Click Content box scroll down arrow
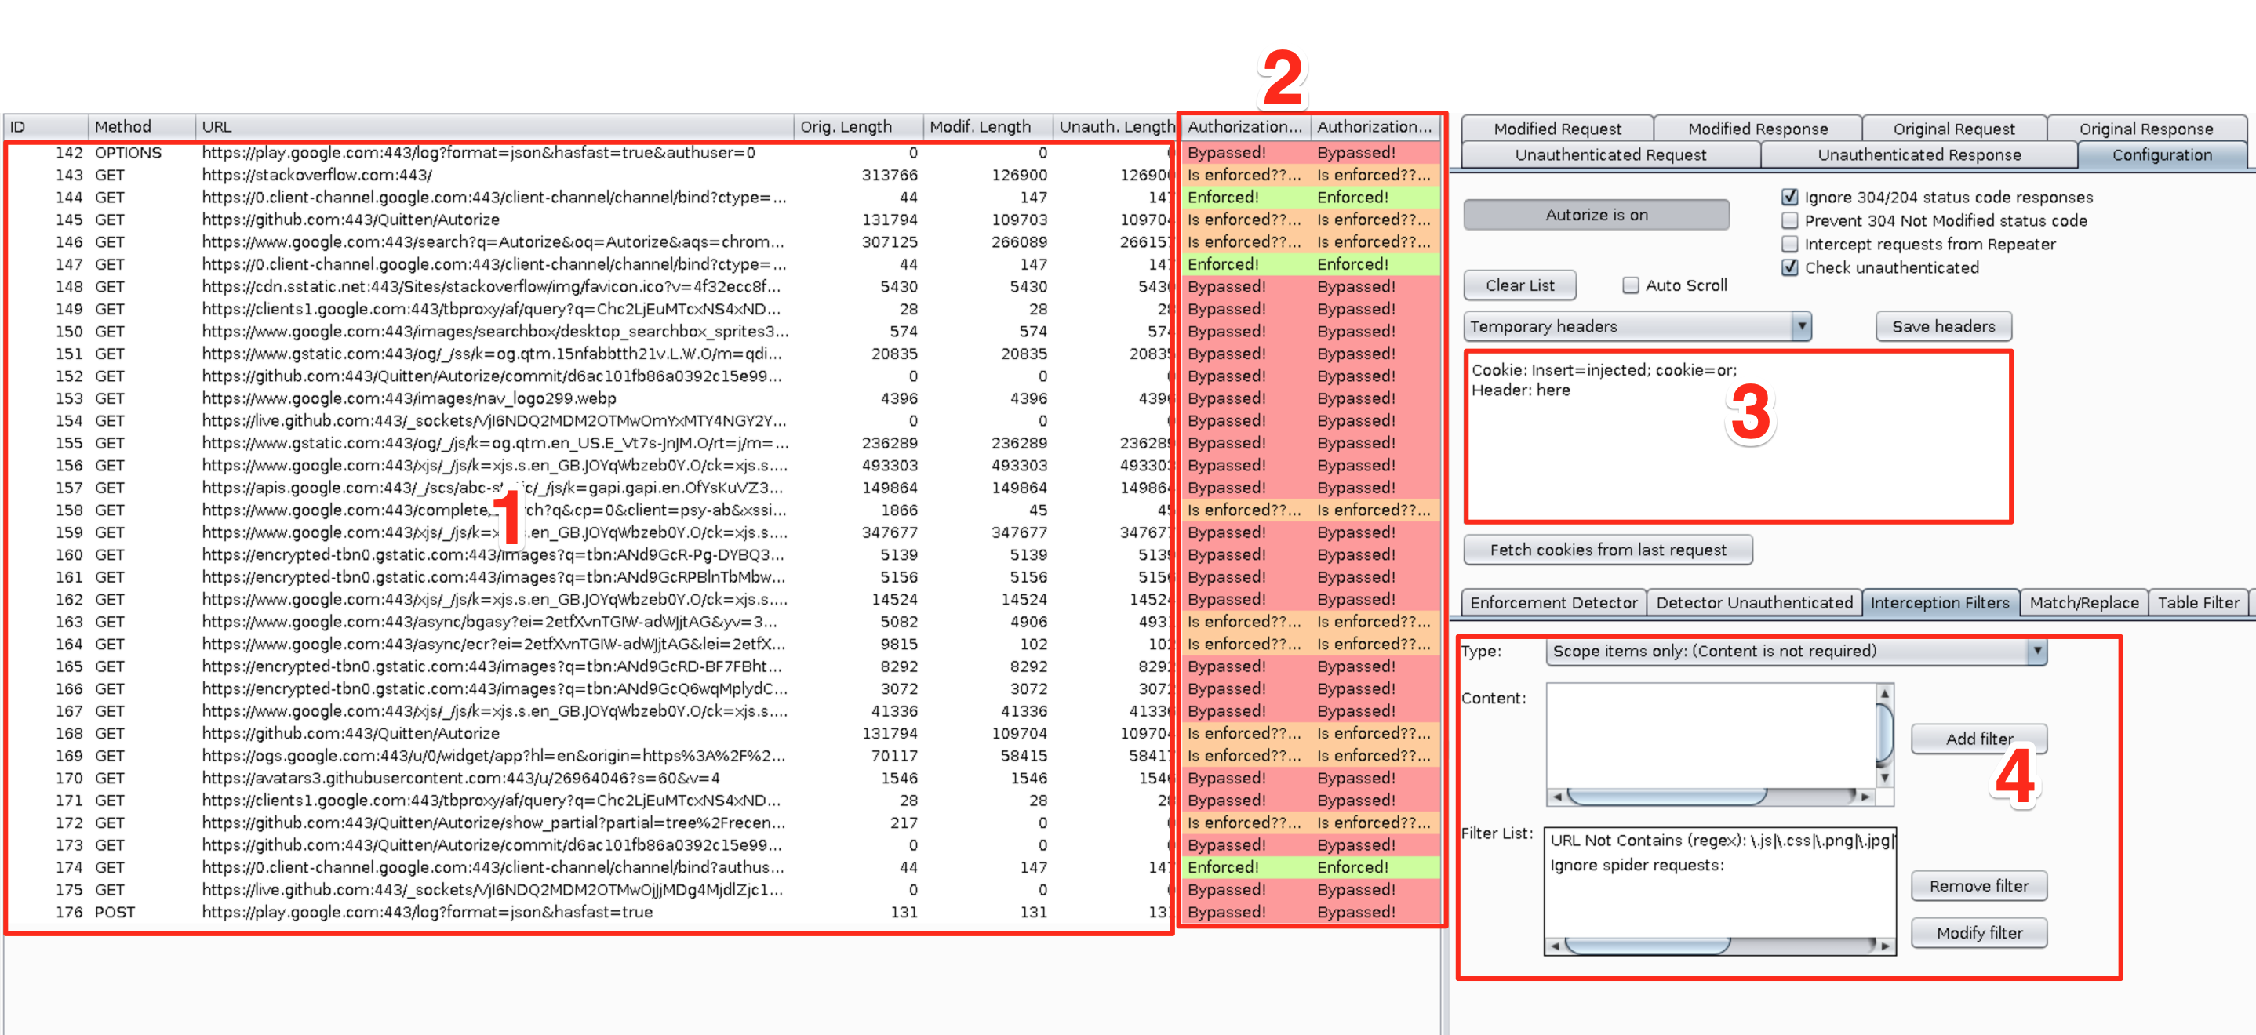This screenshot has height=1035, width=2256. [x=1884, y=778]
